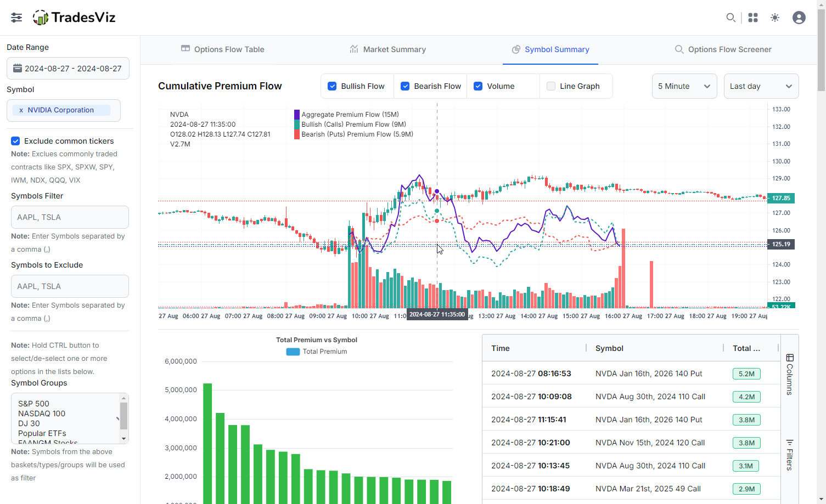Click the Time column resize handle

pos(586,348)
